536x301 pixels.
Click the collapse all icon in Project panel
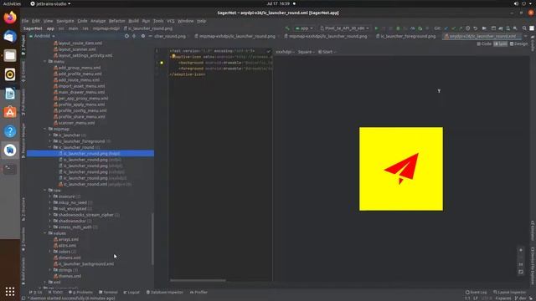tap(134, 36)
